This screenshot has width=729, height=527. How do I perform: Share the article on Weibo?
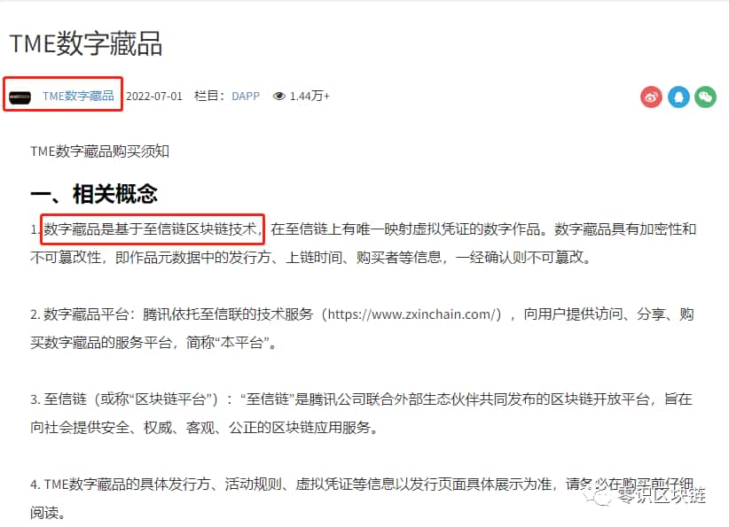tap(651, 97)
